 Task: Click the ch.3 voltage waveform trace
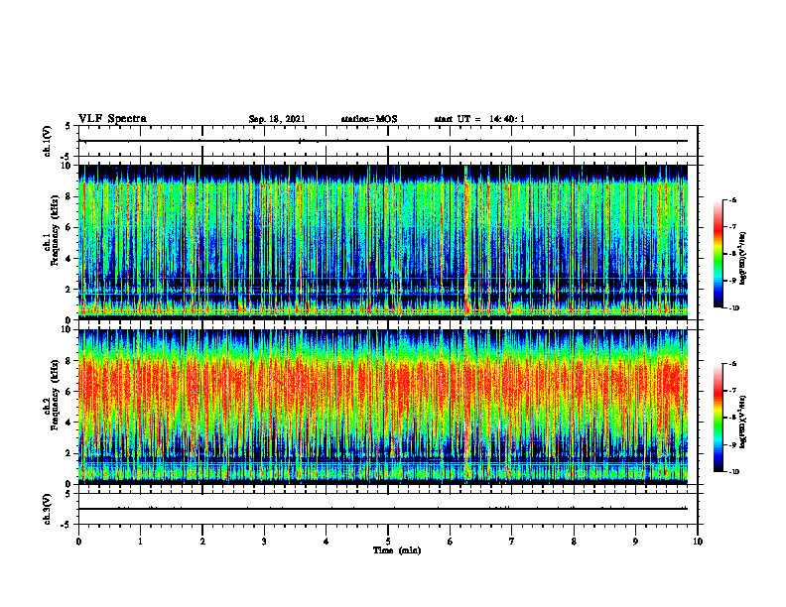(x=383, y=509)
